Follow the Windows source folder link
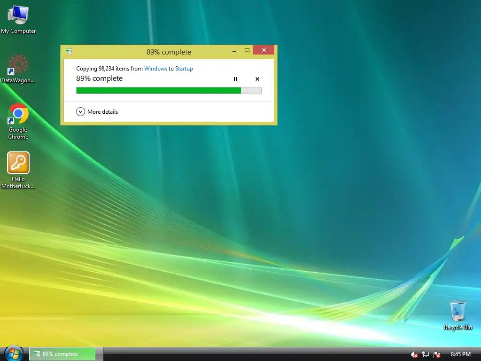 click(155, 69)
